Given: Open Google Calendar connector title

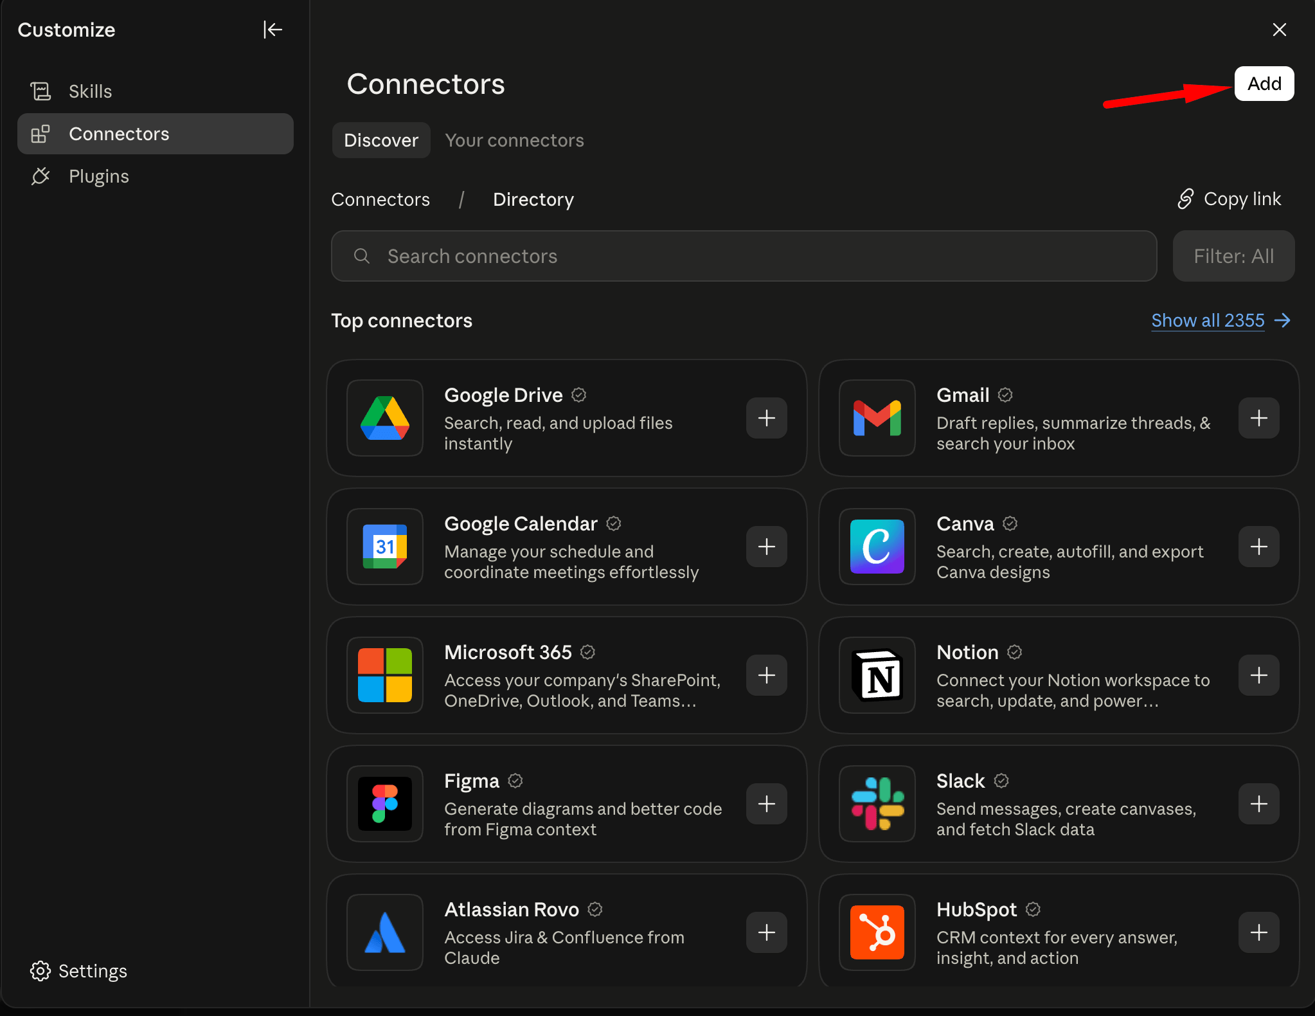Looking at the screenshot, I should [521, 523].
